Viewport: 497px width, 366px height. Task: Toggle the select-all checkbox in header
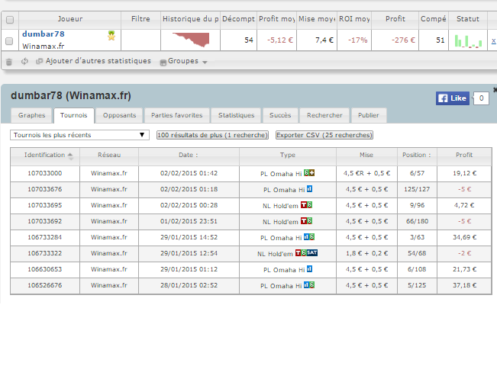tap(10, 20)
